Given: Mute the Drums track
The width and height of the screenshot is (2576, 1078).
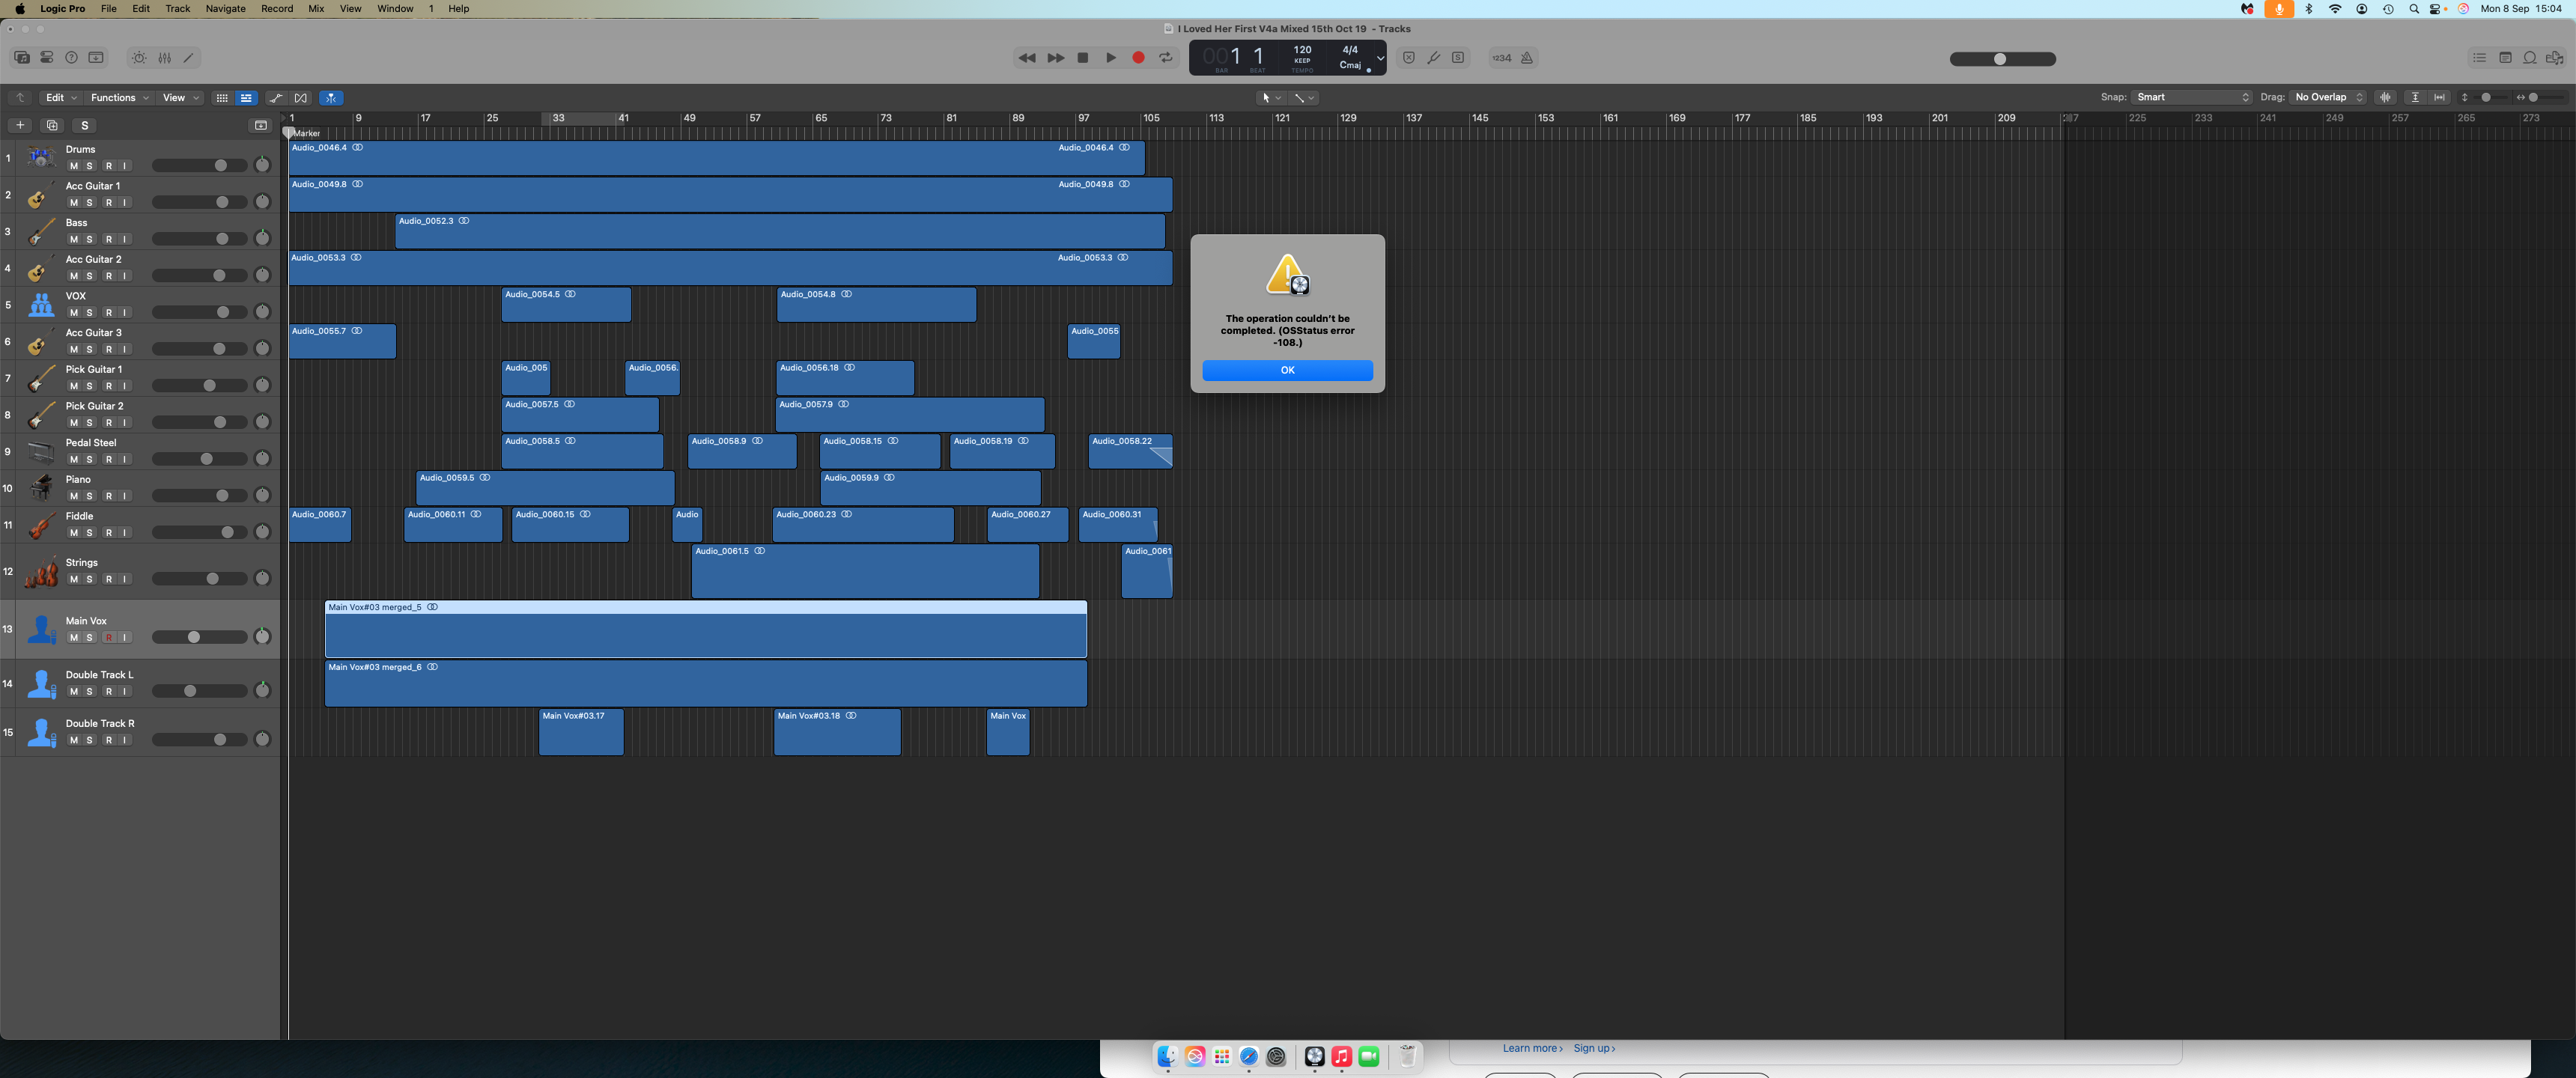Looking at the screenshot, I should (73, 166).
